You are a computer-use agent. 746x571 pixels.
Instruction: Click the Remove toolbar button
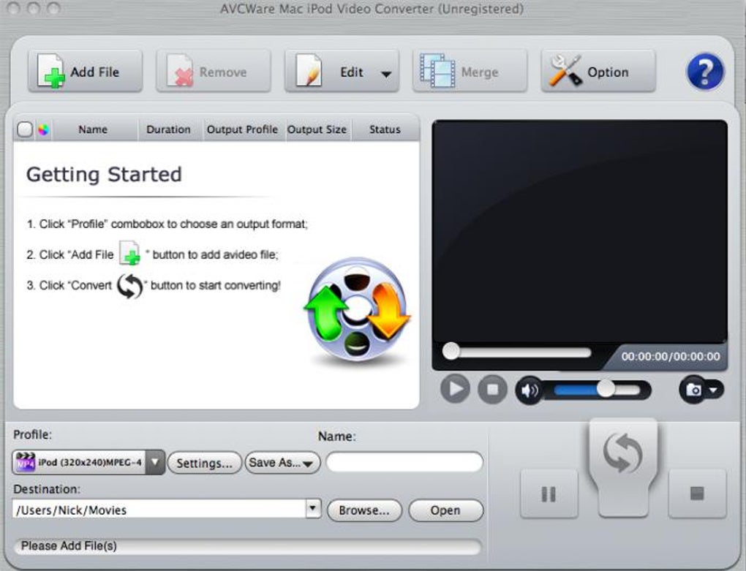pos(214,72)
